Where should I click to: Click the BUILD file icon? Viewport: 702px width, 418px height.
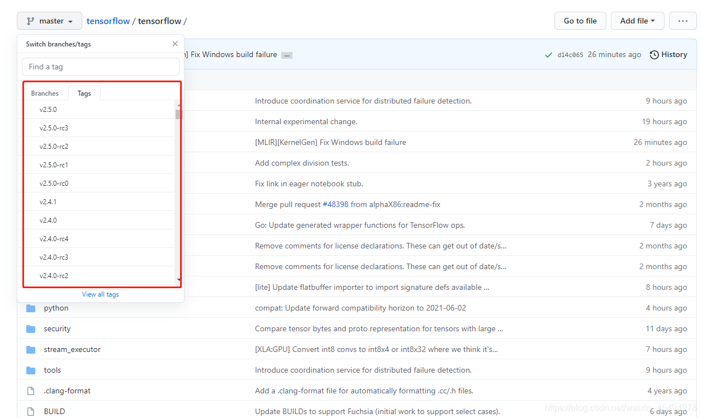[31, 411]
